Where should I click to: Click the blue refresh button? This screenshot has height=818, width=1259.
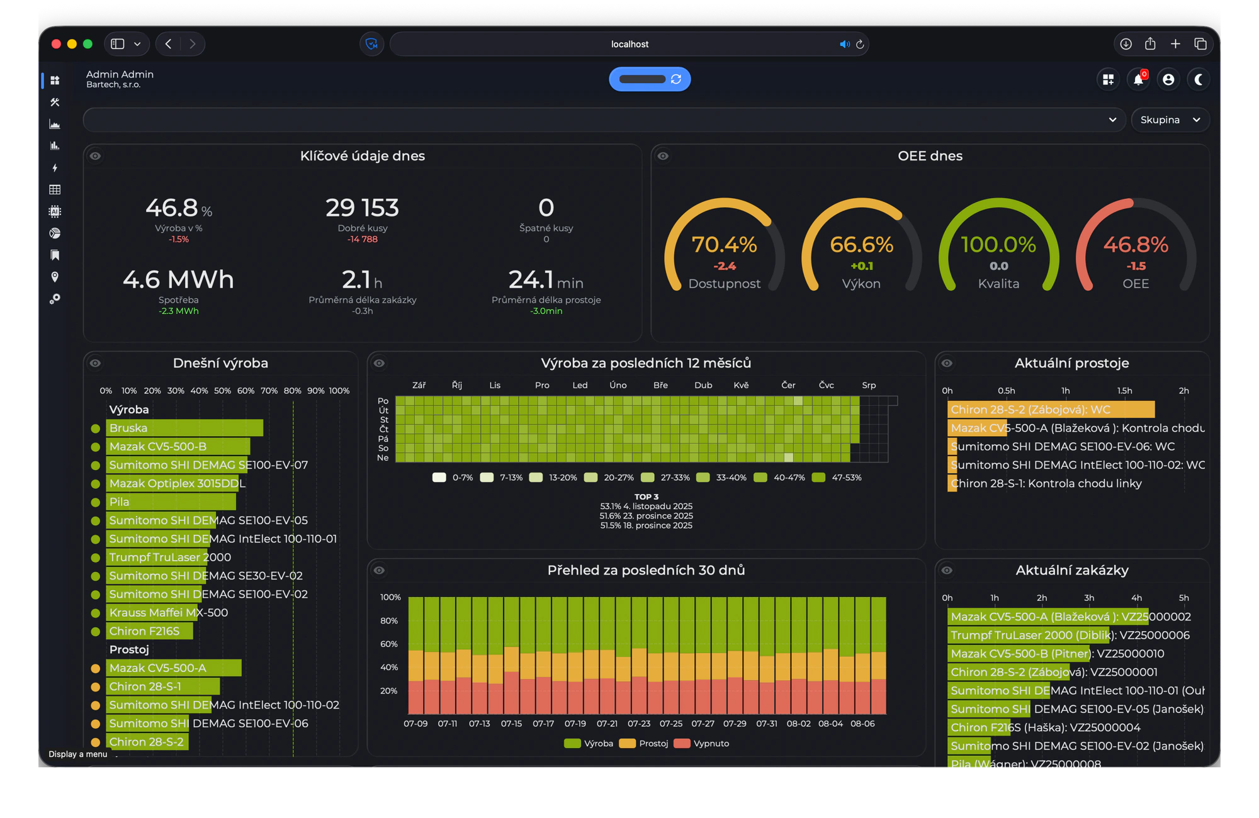click(x=650, y=79)
